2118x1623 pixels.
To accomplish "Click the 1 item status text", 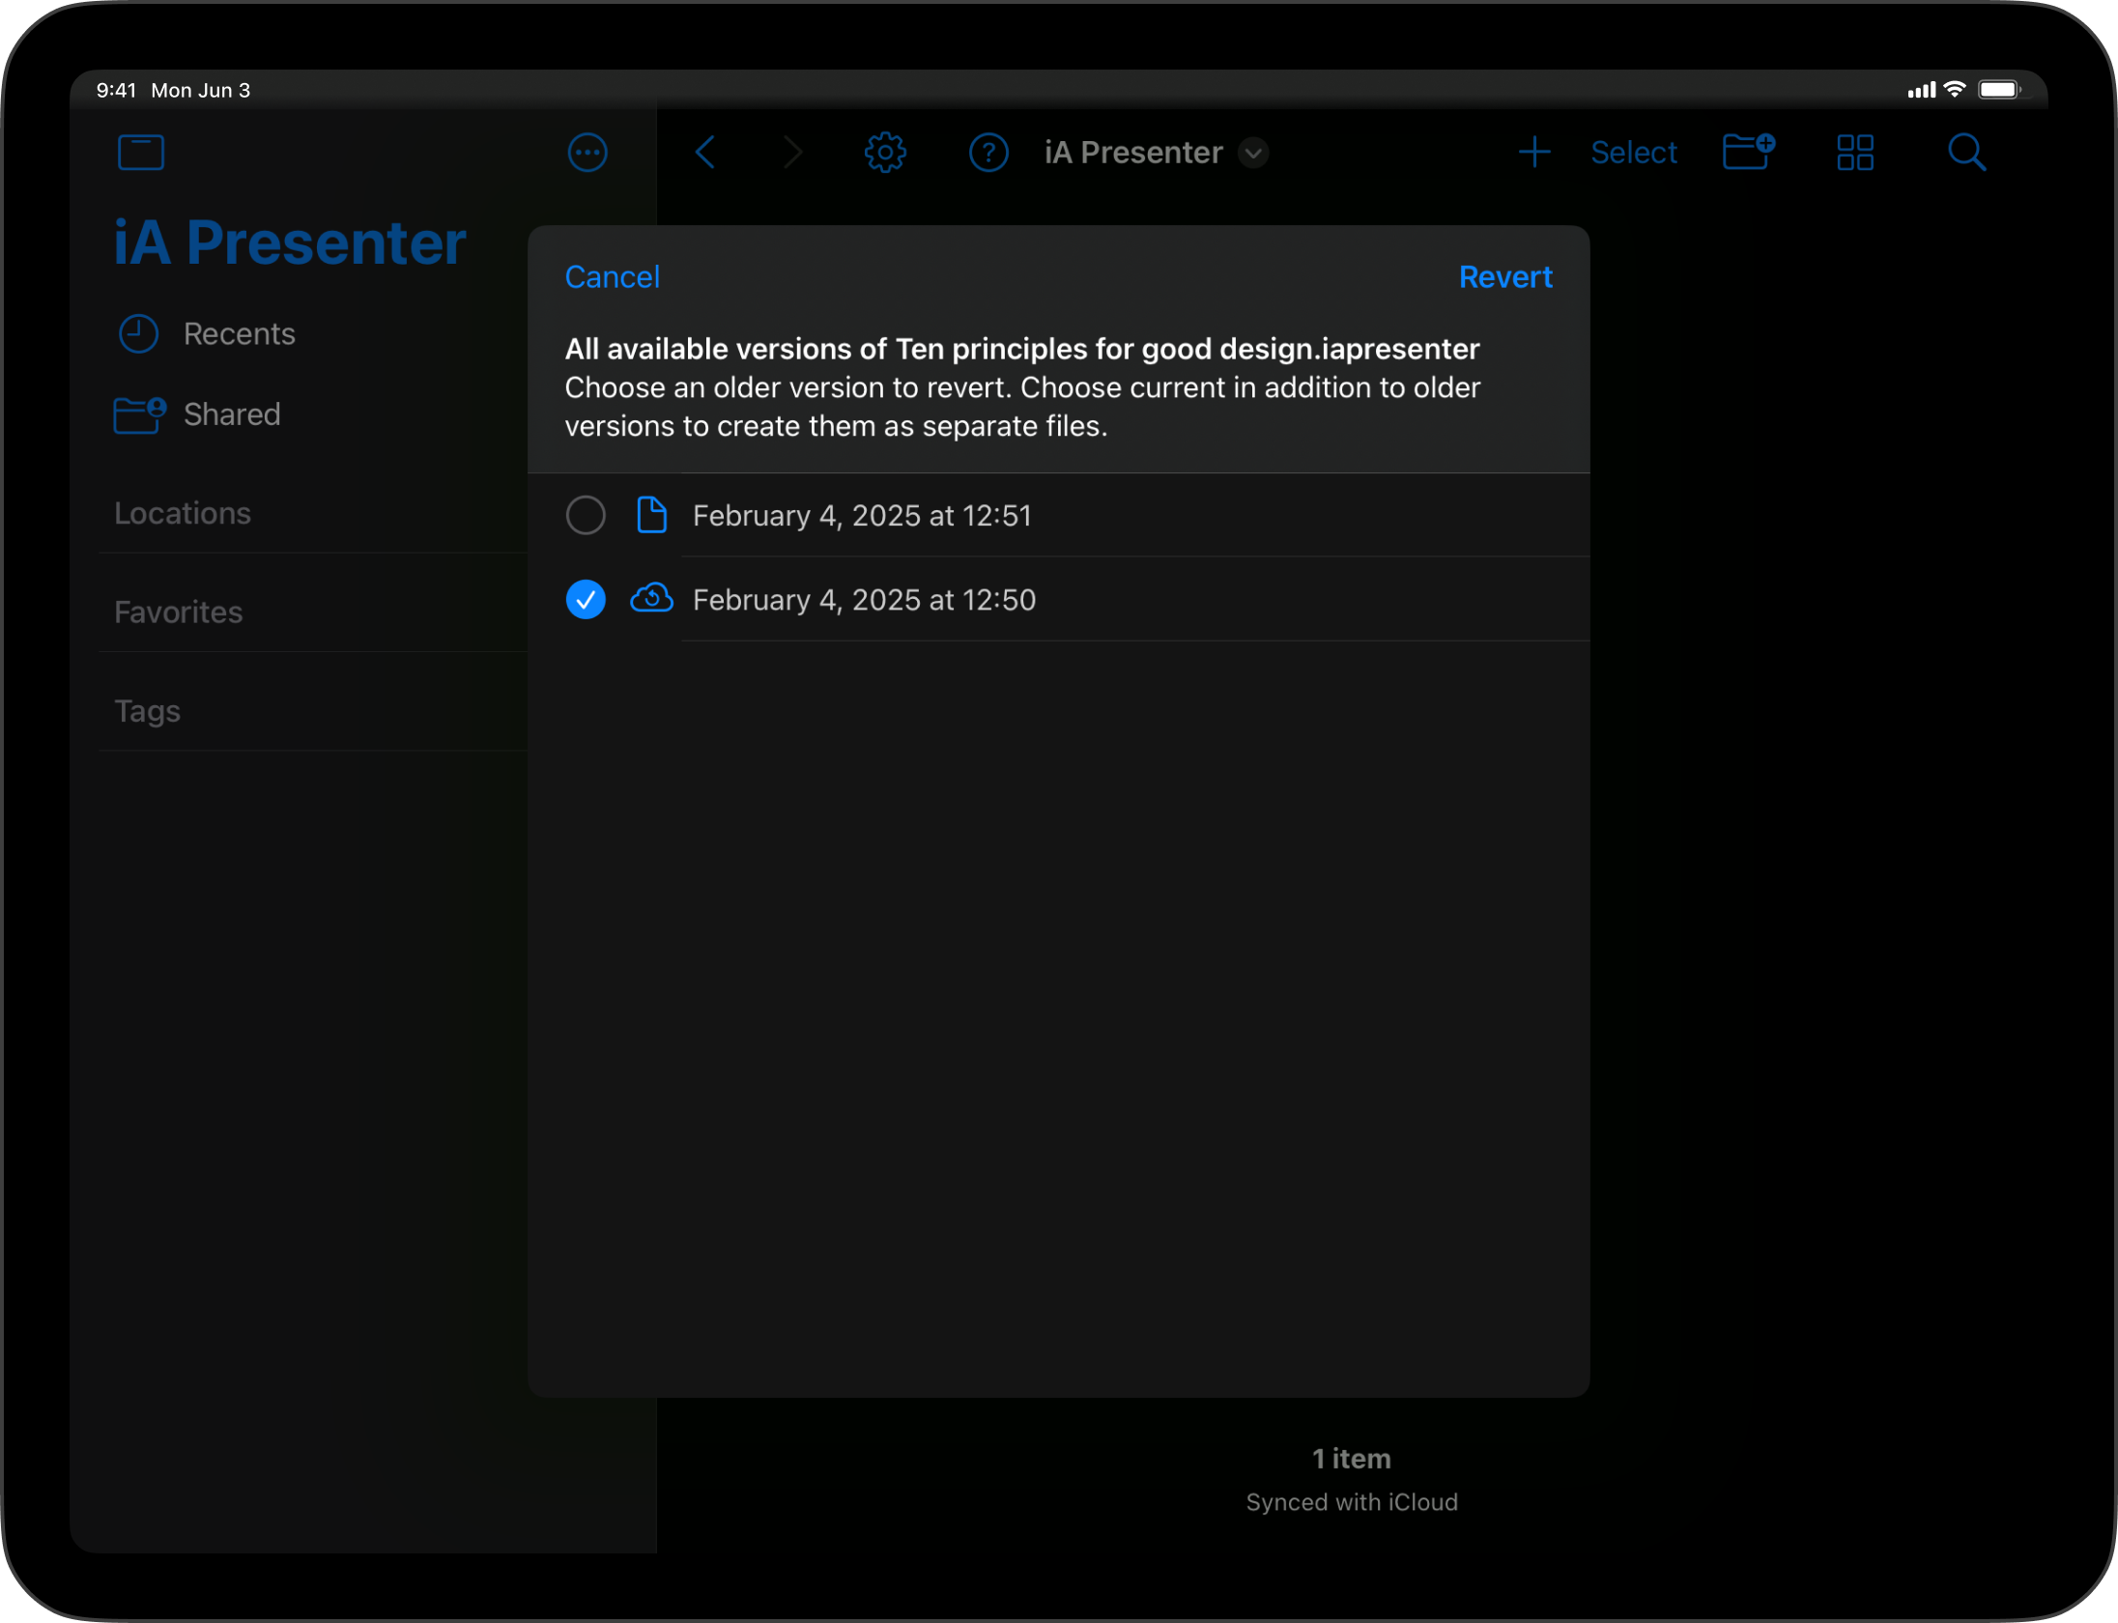I will click(1352, 1459).
